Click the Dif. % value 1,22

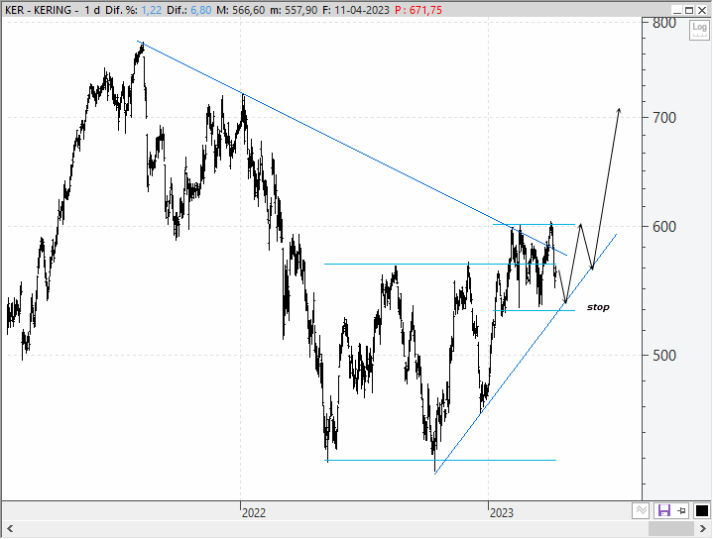152,10
